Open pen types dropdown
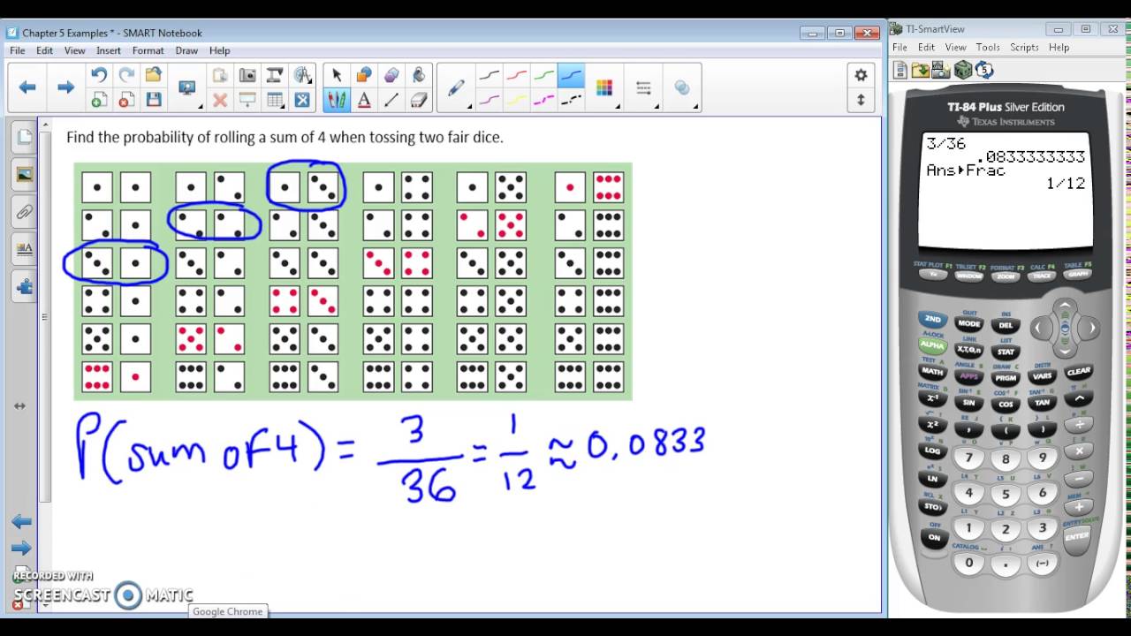The height and width of the screenshot is (636, 1131). click(x=458, y=87)
